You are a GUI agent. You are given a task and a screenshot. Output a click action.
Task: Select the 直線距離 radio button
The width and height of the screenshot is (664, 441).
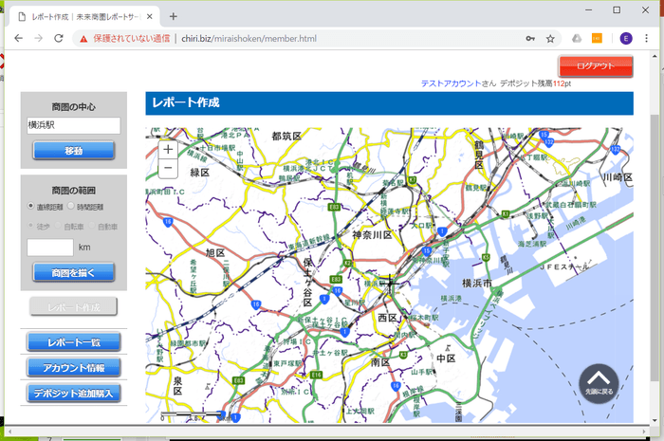30,206
